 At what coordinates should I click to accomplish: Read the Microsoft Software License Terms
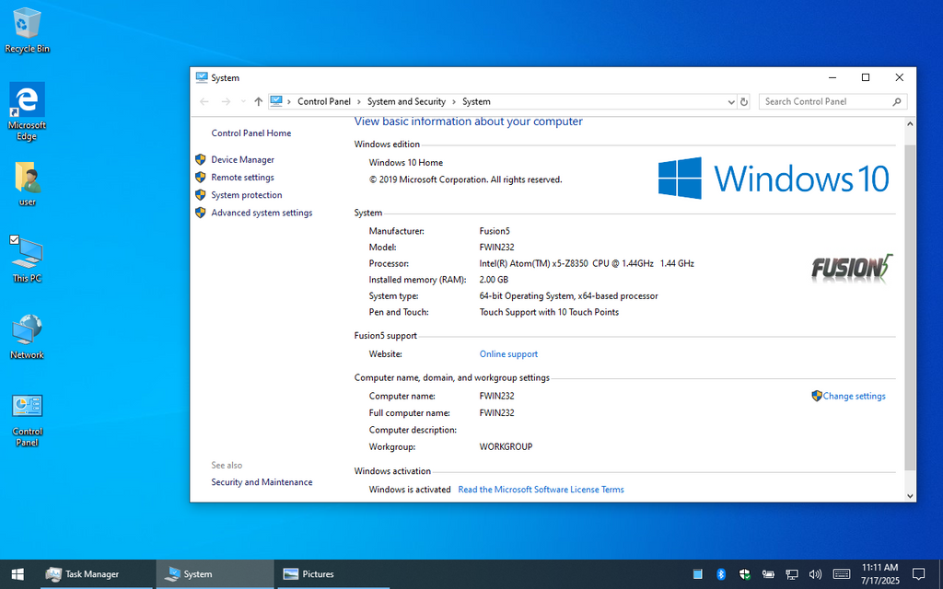tap(541, 490)
